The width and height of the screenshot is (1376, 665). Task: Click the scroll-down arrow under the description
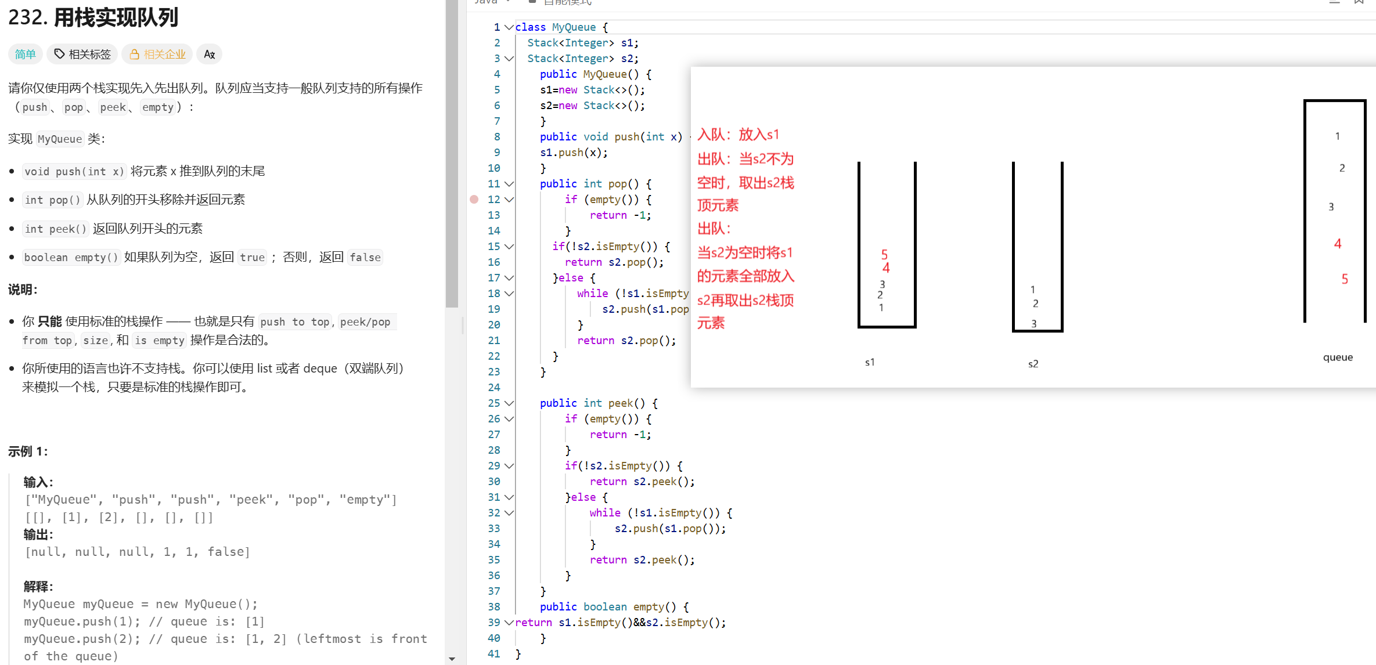452,659
